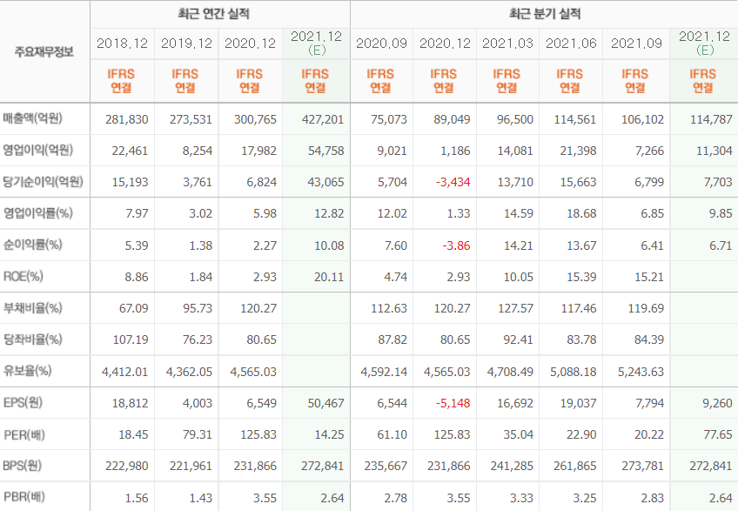This screenshot has width=738, height=511.
Task: Select the 매출액(억원) row label
Action: point(32,118)
